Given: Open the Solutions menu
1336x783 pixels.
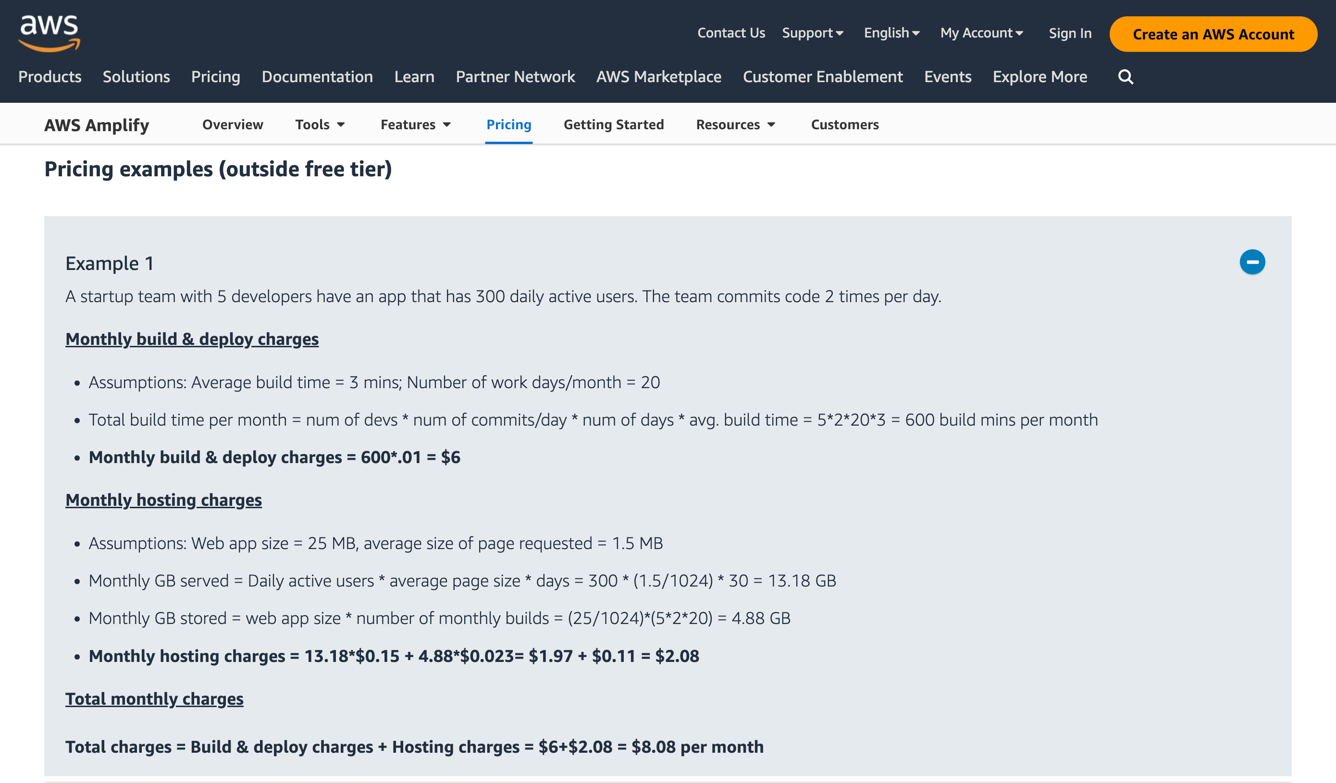Looking at the screenshot, I should click(136, 77).
